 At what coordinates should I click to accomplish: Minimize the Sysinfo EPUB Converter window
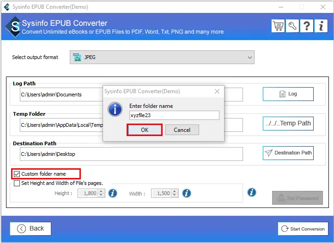[x=281, y=7]
